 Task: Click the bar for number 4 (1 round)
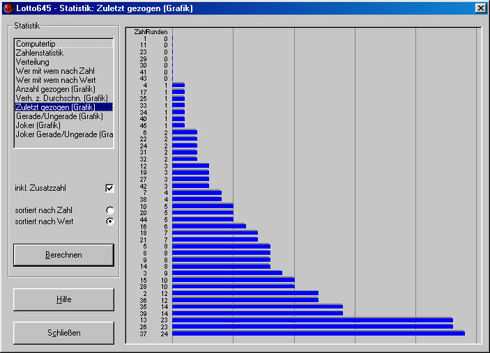click(178, 85)
